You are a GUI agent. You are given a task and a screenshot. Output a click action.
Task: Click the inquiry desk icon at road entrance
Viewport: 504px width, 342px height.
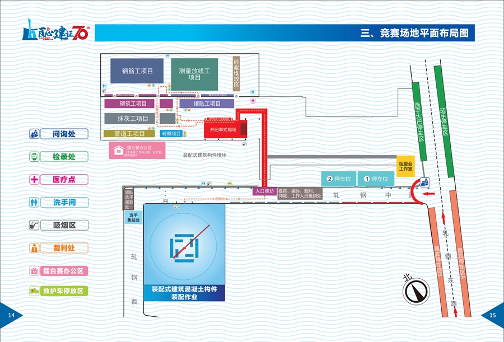[x=424, y=182]
